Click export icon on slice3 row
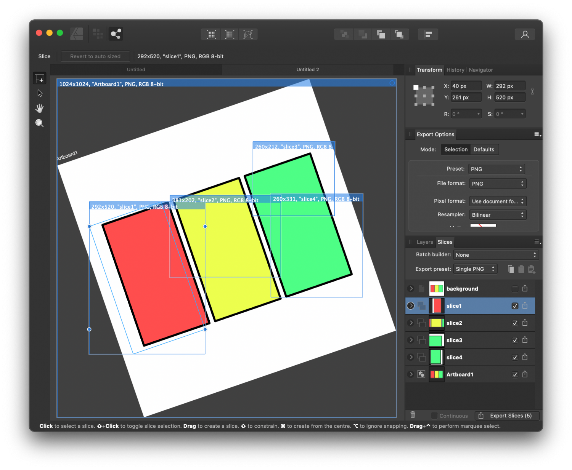This screenshot has height=470, width=572. (525, 340)
